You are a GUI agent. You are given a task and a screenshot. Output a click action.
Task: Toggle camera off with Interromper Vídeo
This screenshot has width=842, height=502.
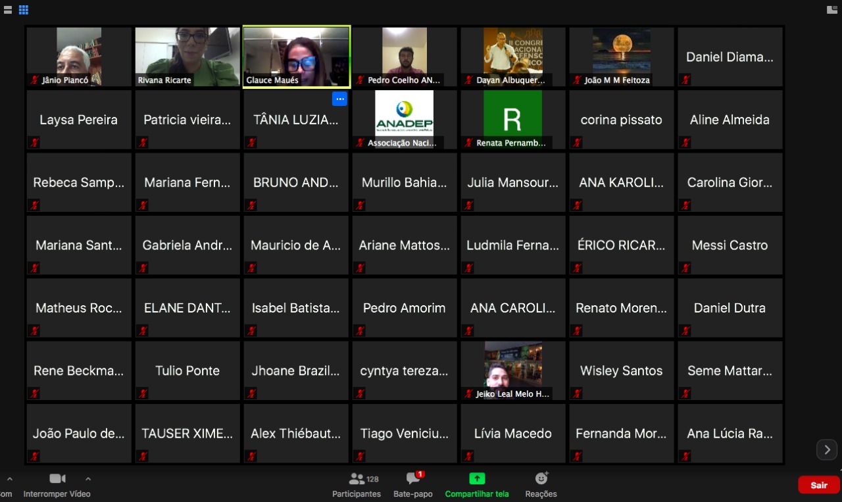tap(57, 485)
